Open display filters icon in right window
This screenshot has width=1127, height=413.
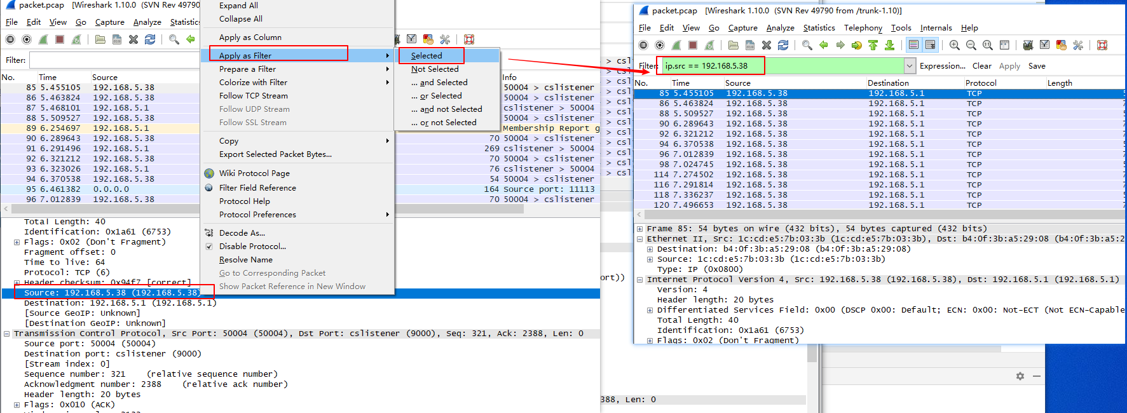(x=1045, y=45)
